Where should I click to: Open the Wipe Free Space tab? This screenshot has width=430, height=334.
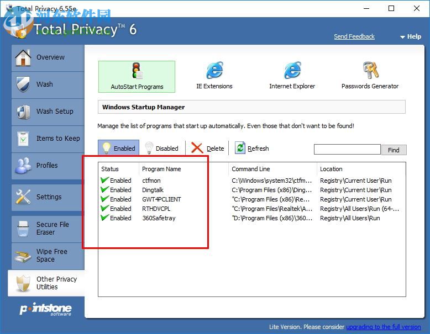coord(48,256)
